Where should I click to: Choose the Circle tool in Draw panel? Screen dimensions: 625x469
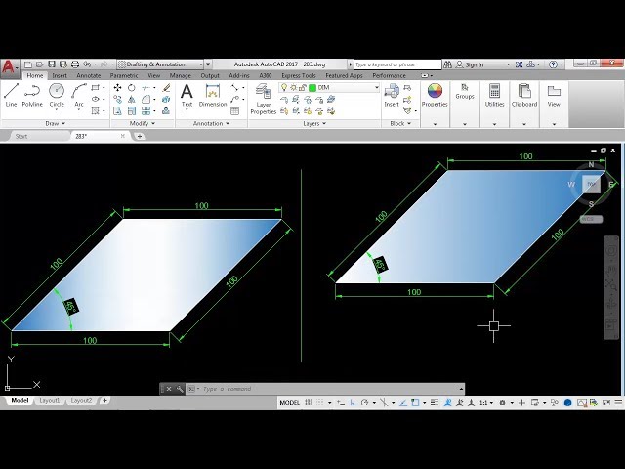(x=57, y=93)
